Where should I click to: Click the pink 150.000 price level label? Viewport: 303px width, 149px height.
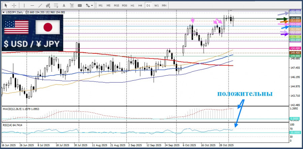coord(295,49)
